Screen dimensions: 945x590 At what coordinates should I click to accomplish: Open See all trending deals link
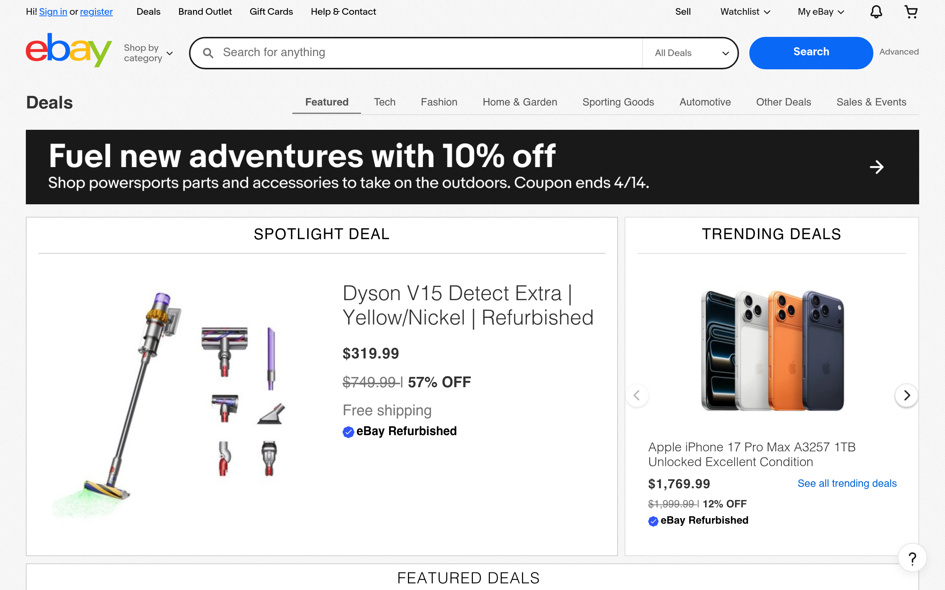pos(846,483)
